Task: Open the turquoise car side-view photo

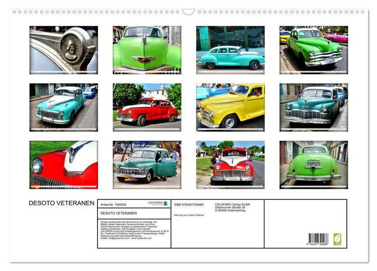Action: (230, 50)
